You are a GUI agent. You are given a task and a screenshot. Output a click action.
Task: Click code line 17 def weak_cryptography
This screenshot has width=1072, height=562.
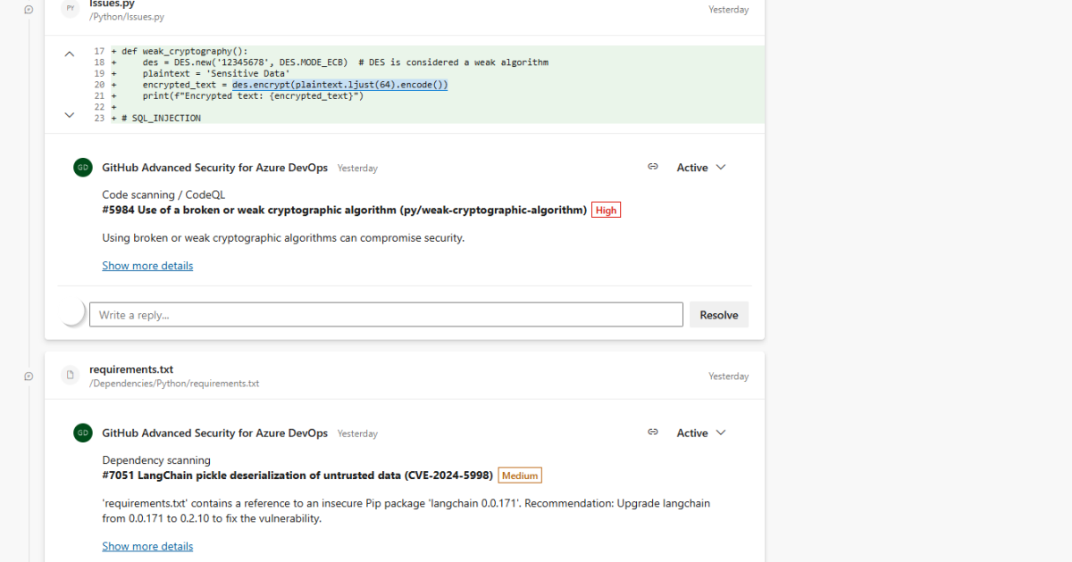tap(185, 52)
